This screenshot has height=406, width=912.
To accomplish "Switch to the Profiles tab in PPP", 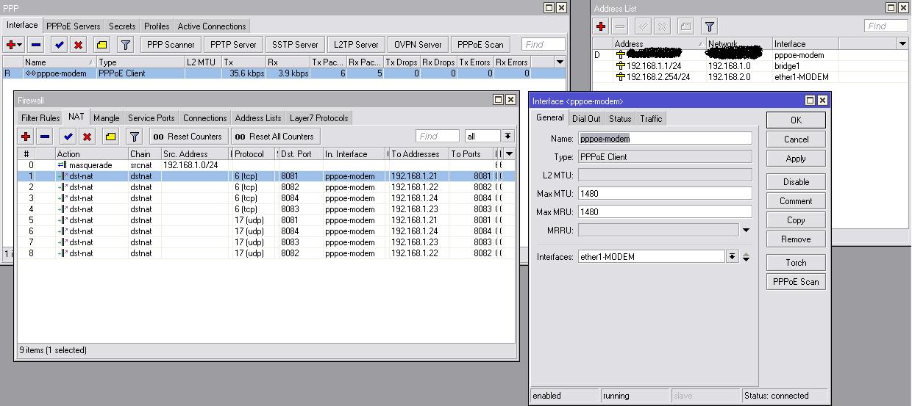I will pyautogui.click(x=157, y=26).
